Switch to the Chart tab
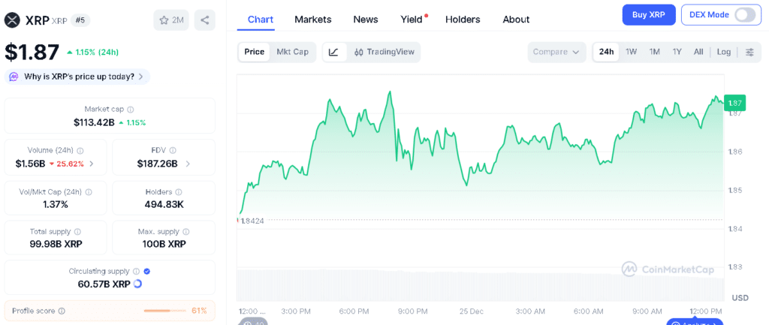 261,20
